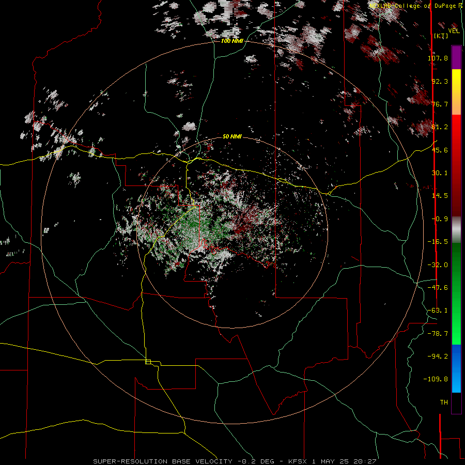Select the 30.1 value on the scale
Screen dimensions: 465x465
440,173
